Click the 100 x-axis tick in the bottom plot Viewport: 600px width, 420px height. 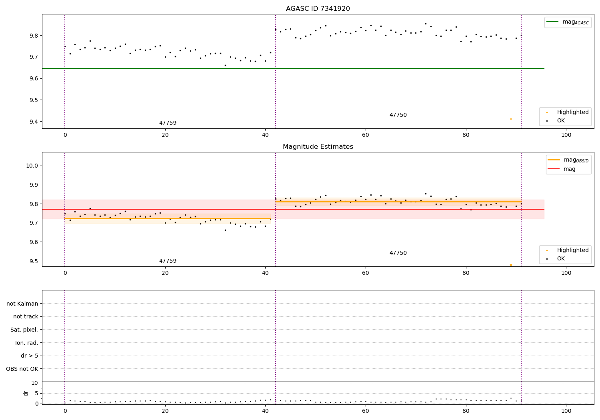click(x=566, y=411)
